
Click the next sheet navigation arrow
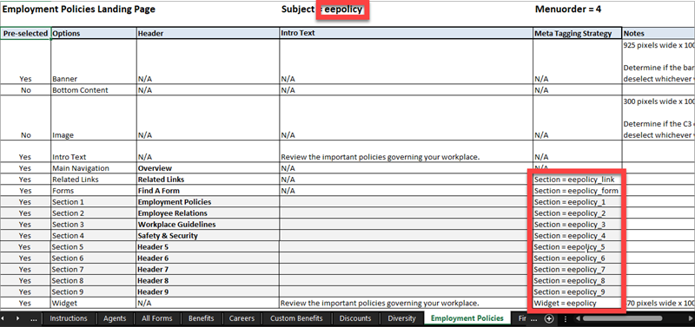pyautogui.click(x=17, y=318)
